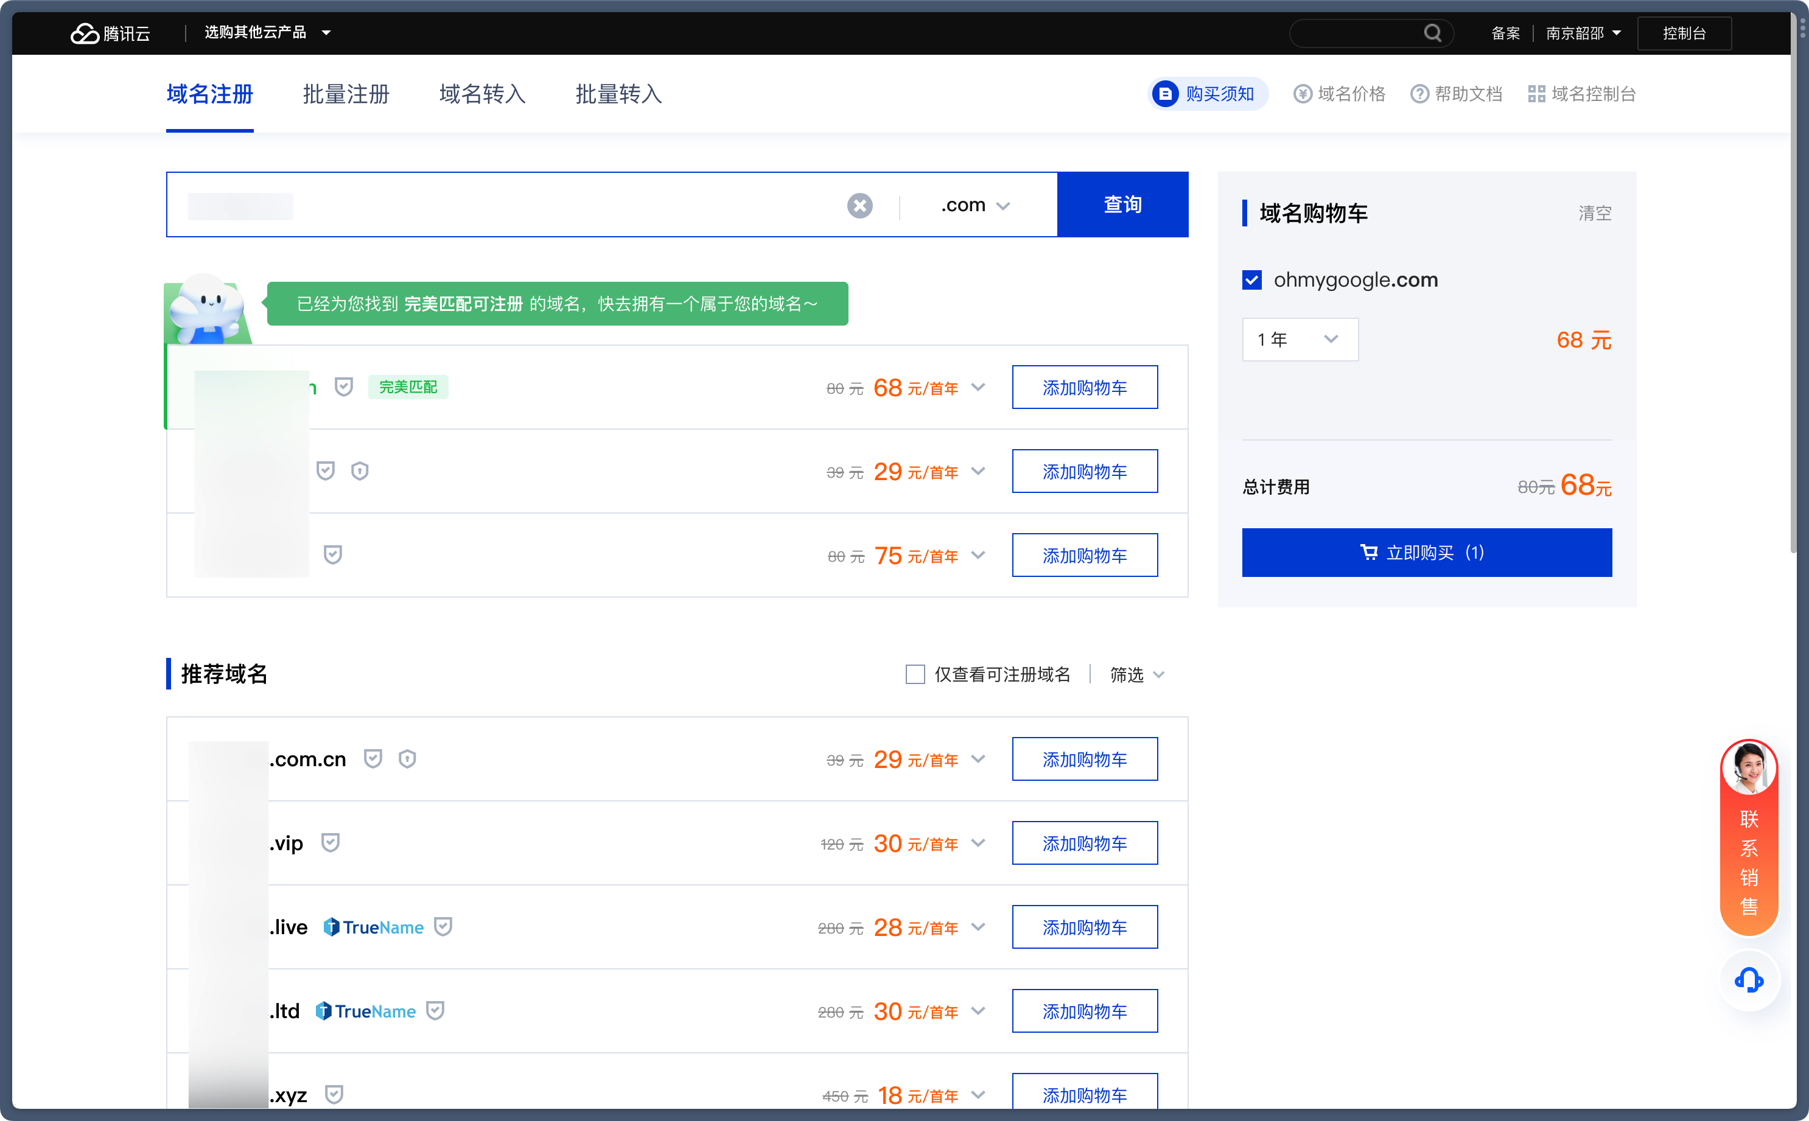Click 清空 to empty the cart
This screenshot has height=1121, width=1809.
click(1594, 214)
